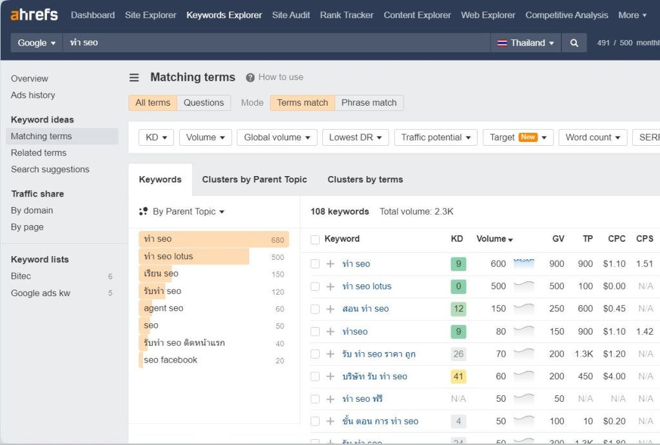Check the ทำ seo keyword checkbox

click(315, 264)
